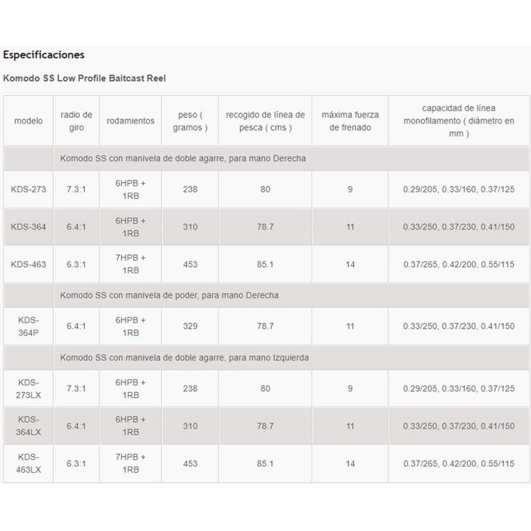Click the capacidad de línea monofilamento header
The width and height of the screenshot is (531, 531).
tap(459, 121)
